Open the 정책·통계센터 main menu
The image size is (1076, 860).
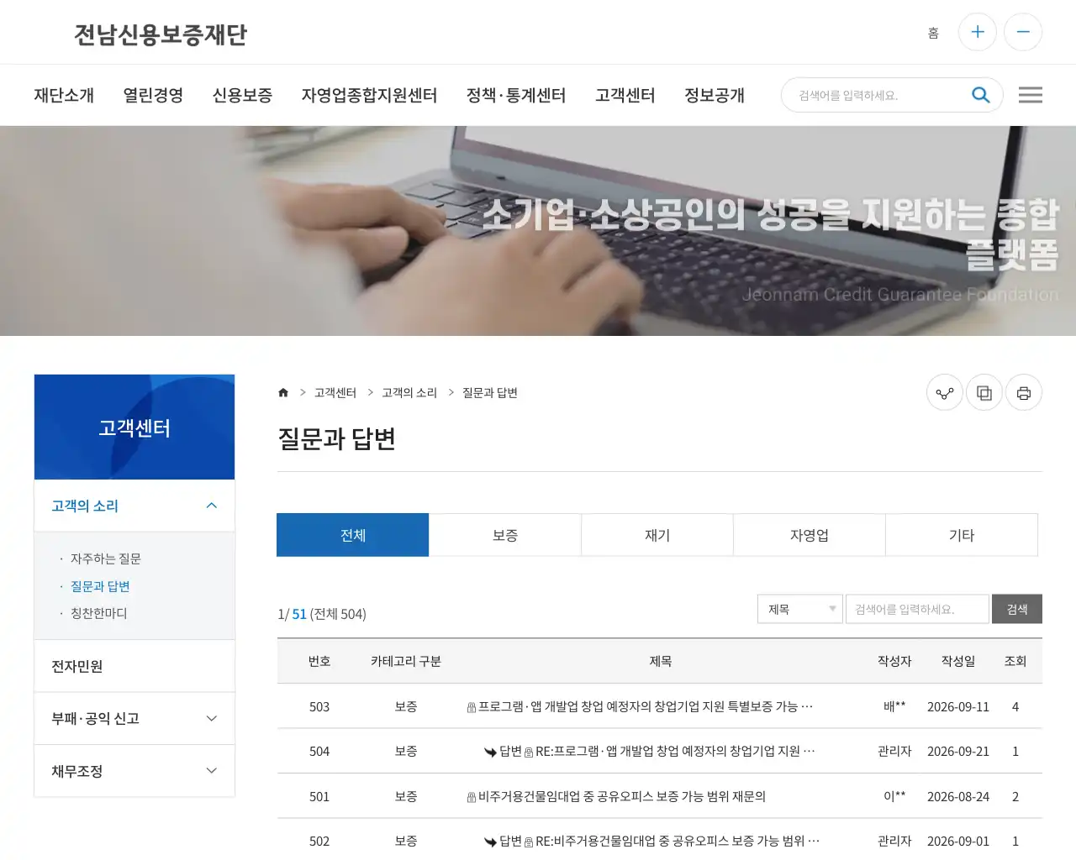pyautogui.click(x=516, y=95)
